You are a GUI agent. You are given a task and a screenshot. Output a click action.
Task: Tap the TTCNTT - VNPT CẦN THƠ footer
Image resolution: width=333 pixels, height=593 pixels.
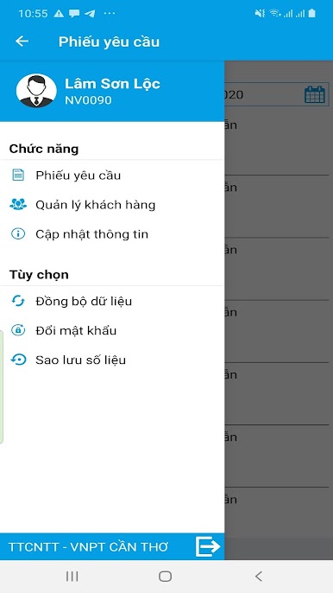pos(88,547)
